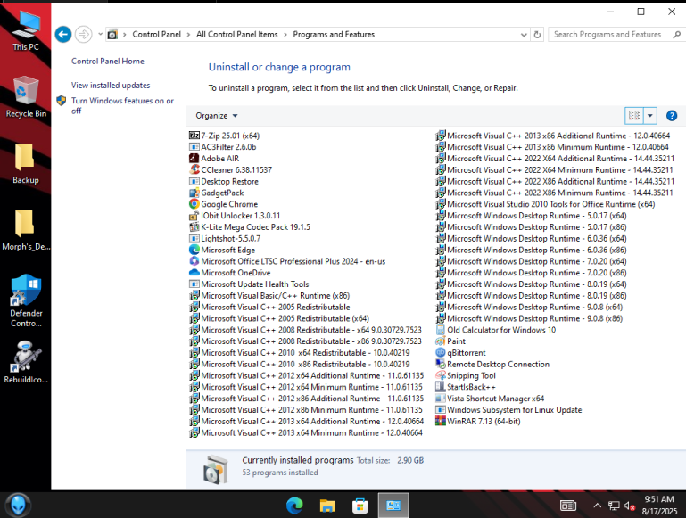686x518 pixels.
Task: Click the network icon in system tray
Action: [614, 506]
